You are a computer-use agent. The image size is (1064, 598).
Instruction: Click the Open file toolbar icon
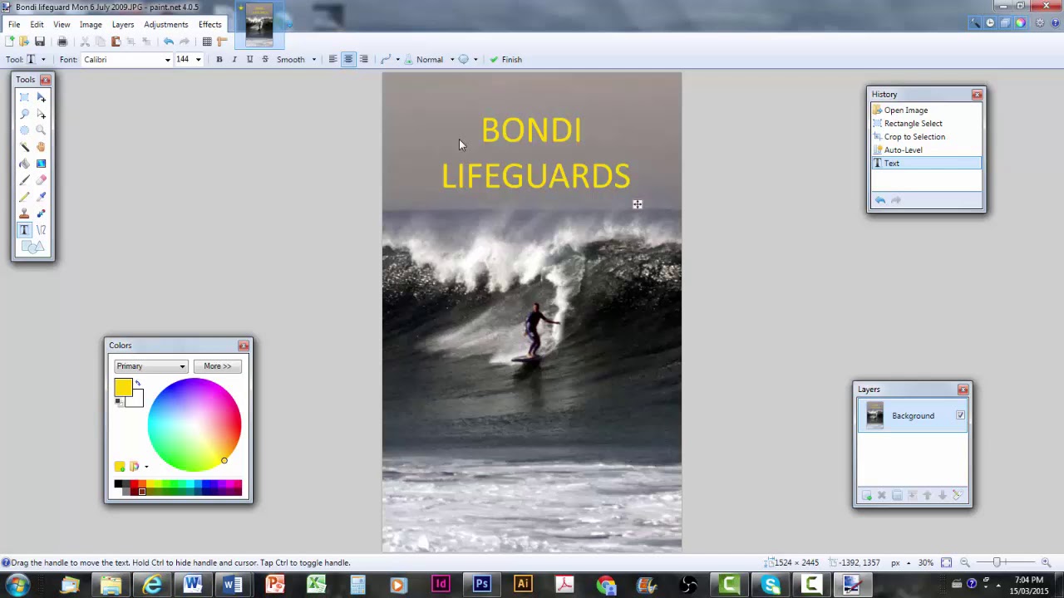click(24, 42)
